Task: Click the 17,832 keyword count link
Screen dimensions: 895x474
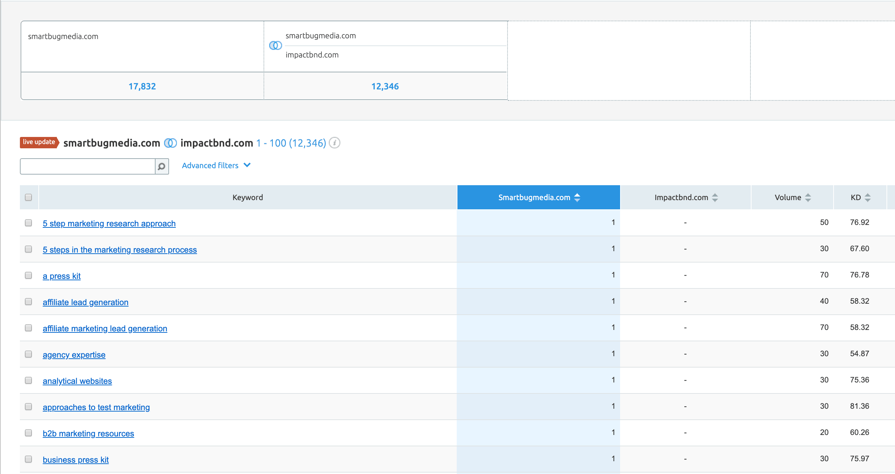Action: coord(142,86)
